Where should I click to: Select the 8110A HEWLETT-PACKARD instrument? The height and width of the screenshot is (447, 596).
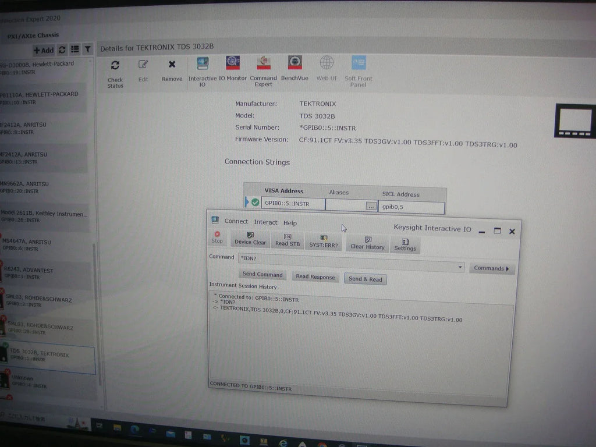click(x=42, y=98)
